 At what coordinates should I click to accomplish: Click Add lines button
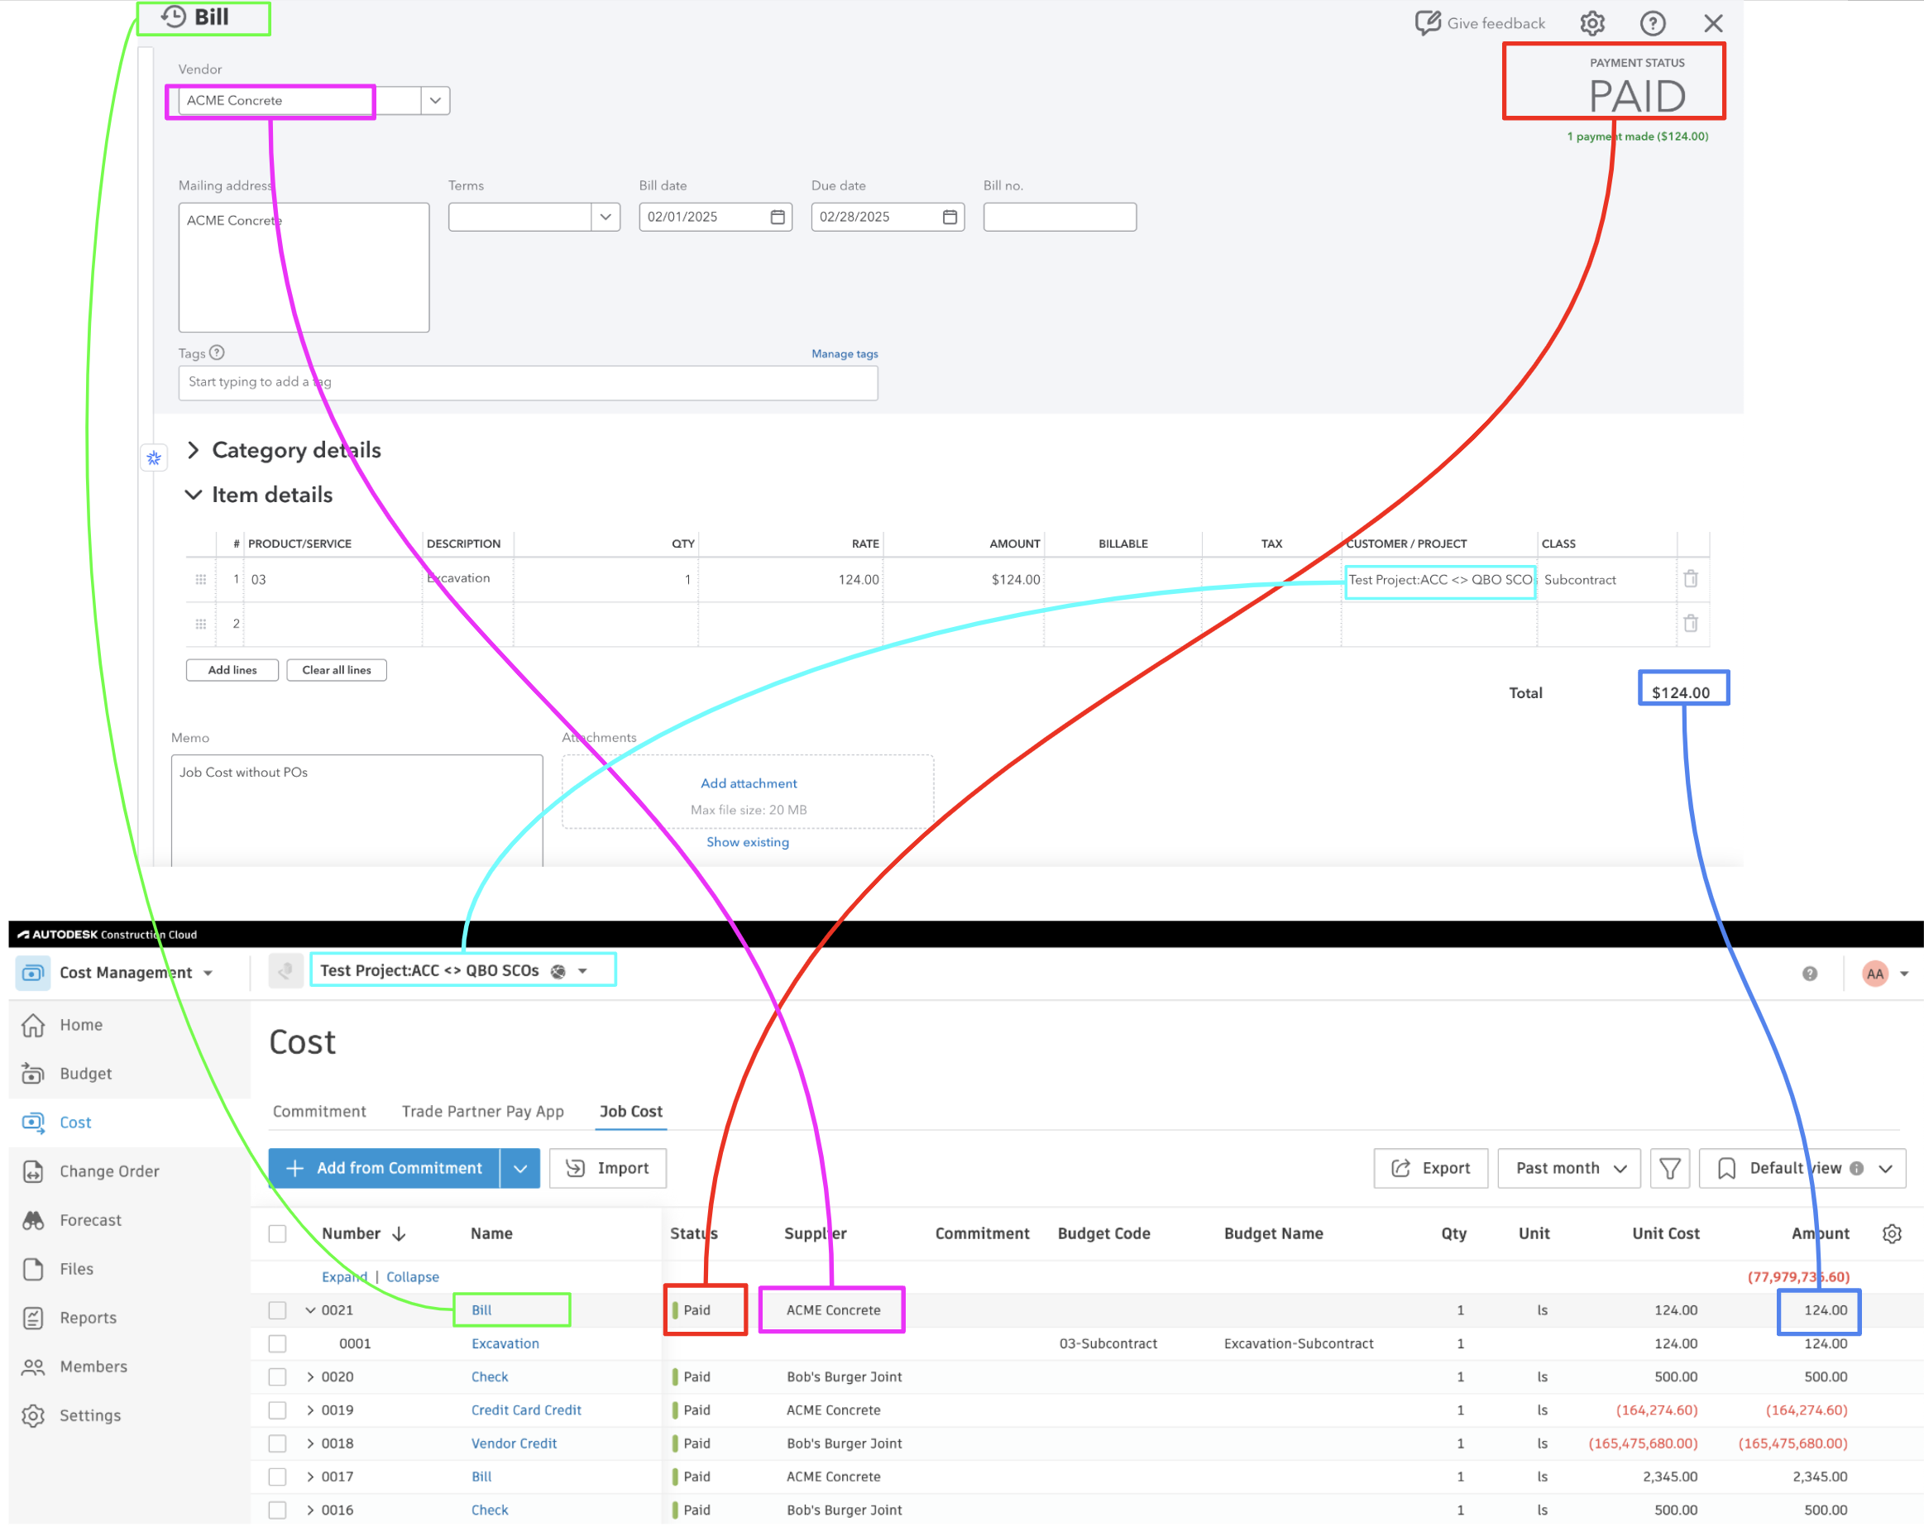point(232,669)
